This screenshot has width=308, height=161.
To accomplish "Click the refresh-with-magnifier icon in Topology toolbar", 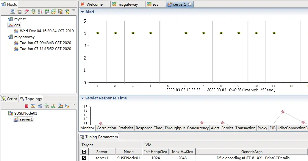I will pos(47,106).
